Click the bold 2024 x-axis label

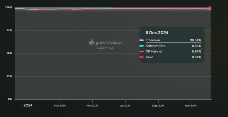coord(28,105)
